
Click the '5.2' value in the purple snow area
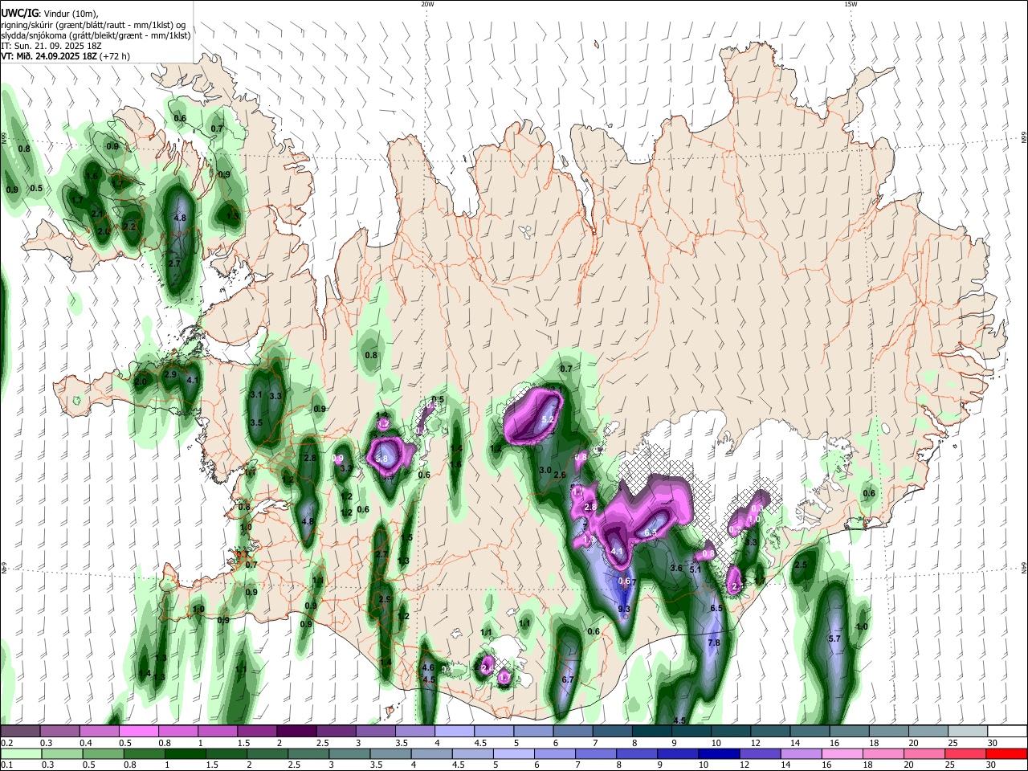tap(549, 419)
